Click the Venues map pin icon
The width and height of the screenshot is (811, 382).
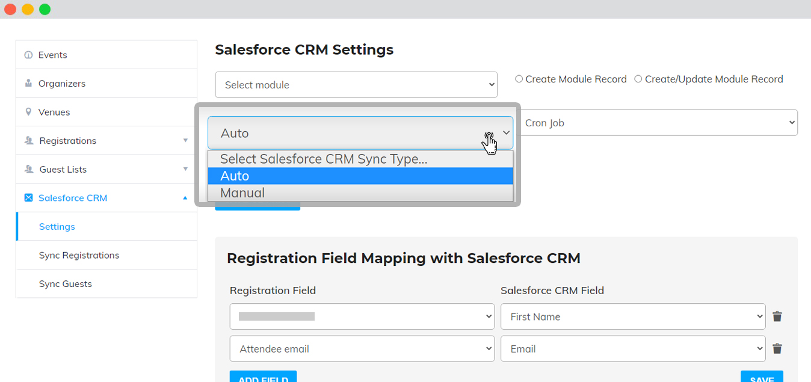click(28, 112)
